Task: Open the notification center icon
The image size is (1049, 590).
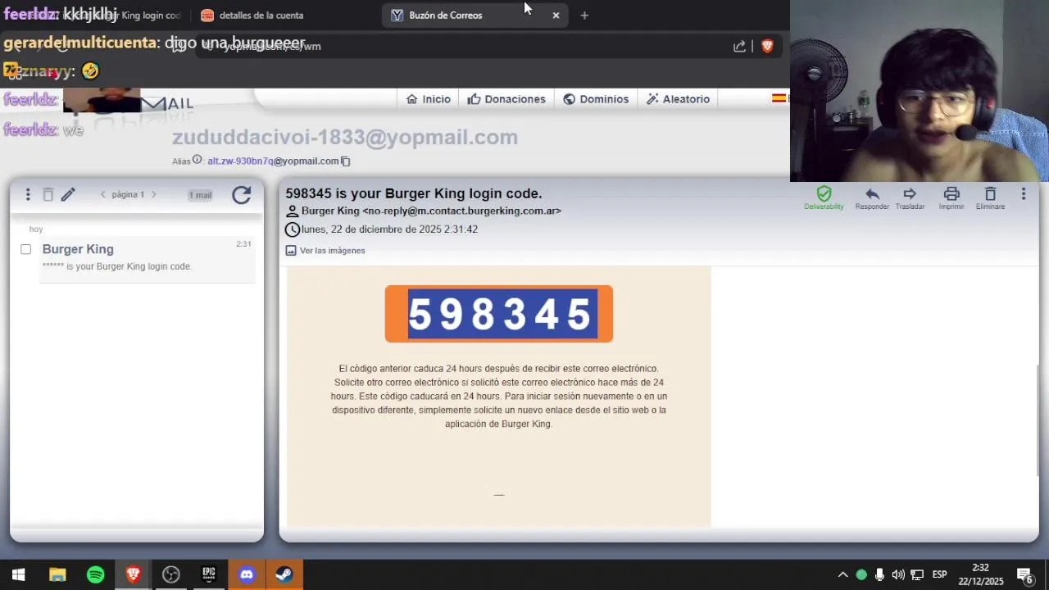Action: click(1024, 574)
